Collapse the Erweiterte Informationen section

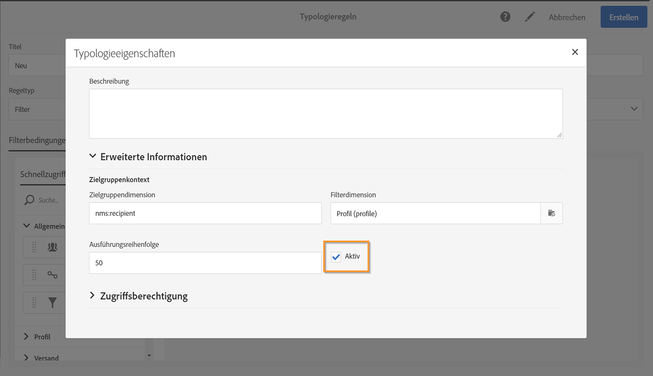click(x=93, y=157)
